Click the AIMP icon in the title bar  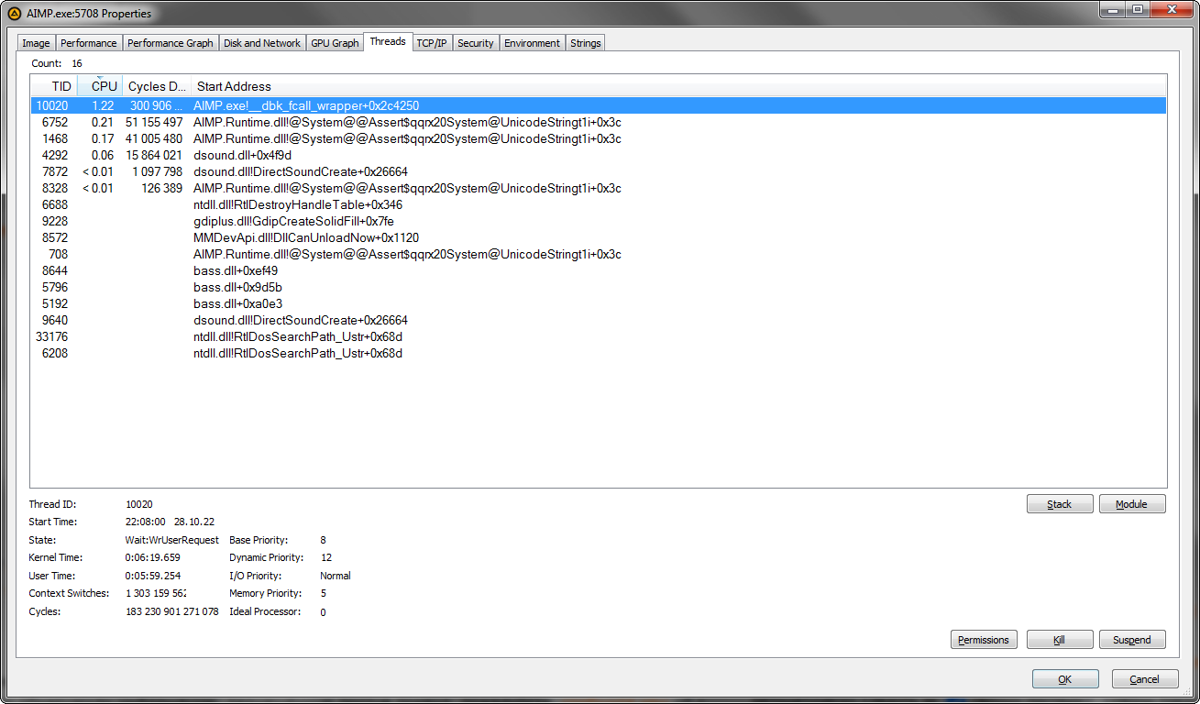[x=15, y=13]
